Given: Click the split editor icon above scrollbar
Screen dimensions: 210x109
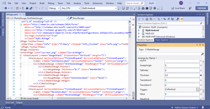Looking at the screenshot, I should point(130,21).
